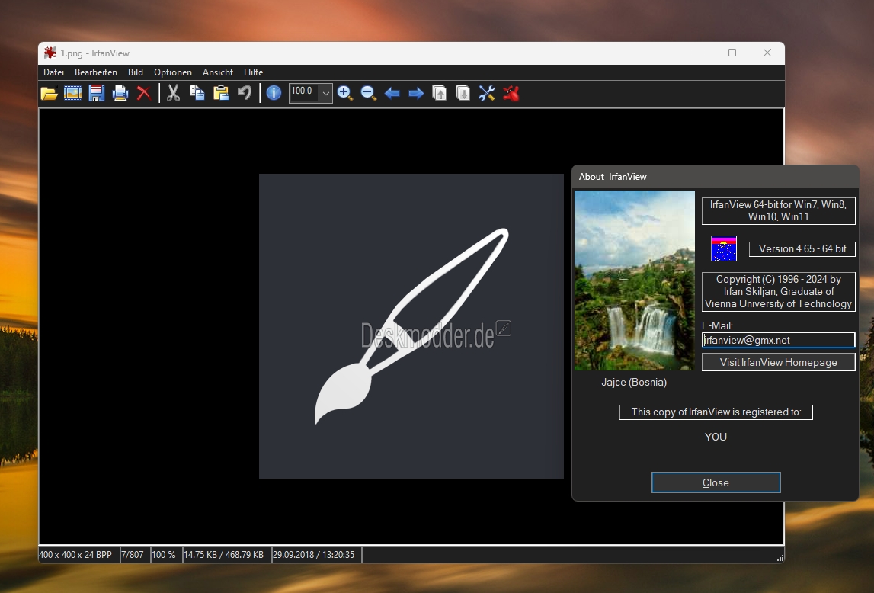Open the slideshow icon in toolbar

[73, 93]
